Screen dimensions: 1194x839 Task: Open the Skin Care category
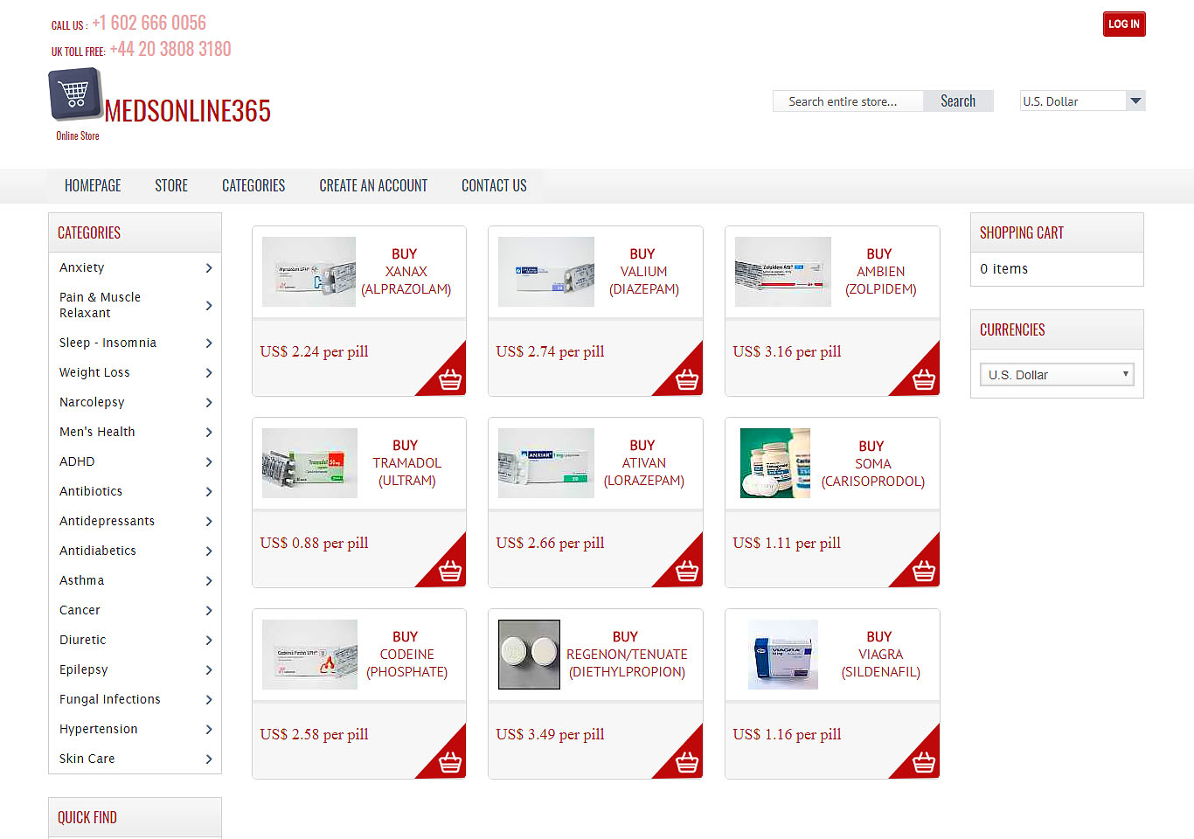click(87, 759)
